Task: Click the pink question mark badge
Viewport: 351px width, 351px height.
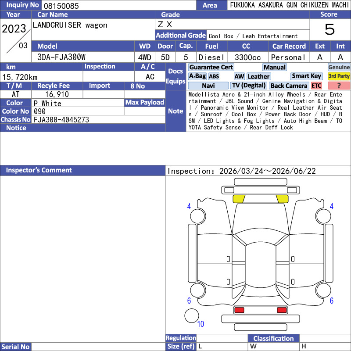Action: [x=339, y=86]
